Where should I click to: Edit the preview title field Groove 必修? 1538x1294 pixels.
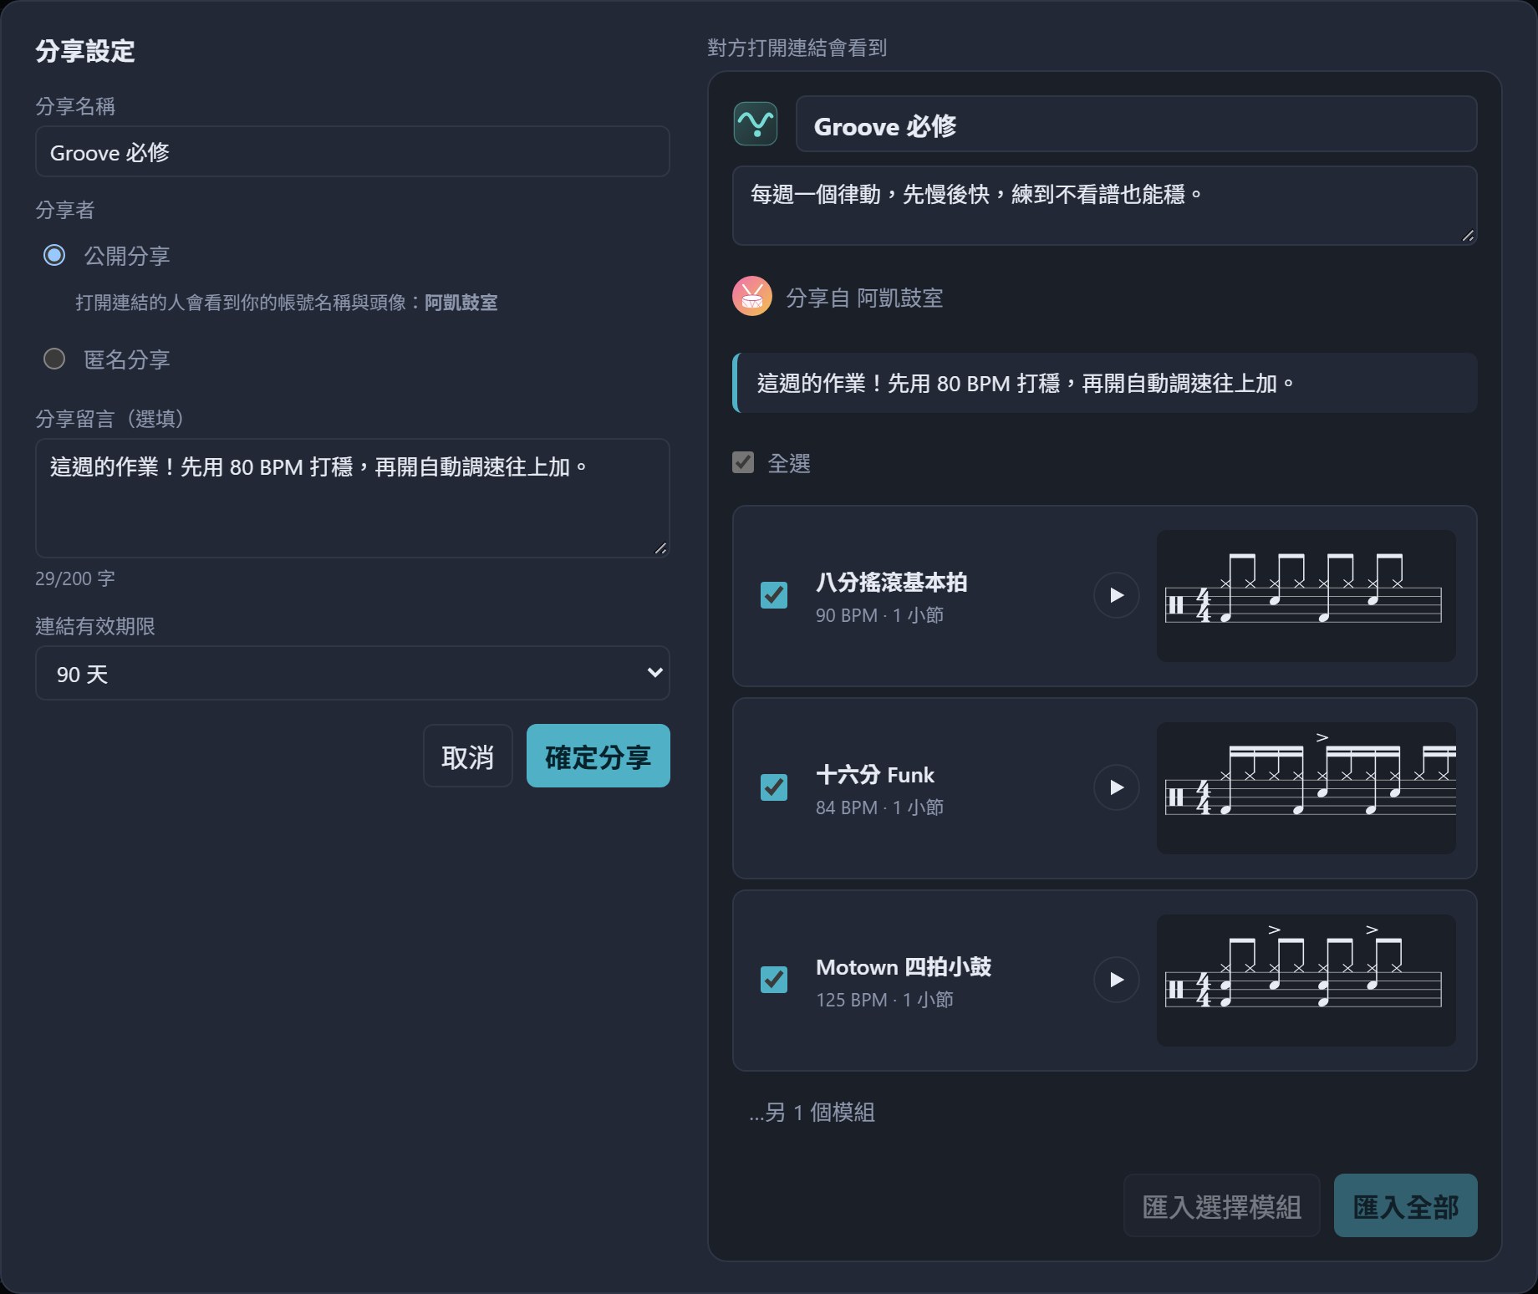tap(1137, 124)
